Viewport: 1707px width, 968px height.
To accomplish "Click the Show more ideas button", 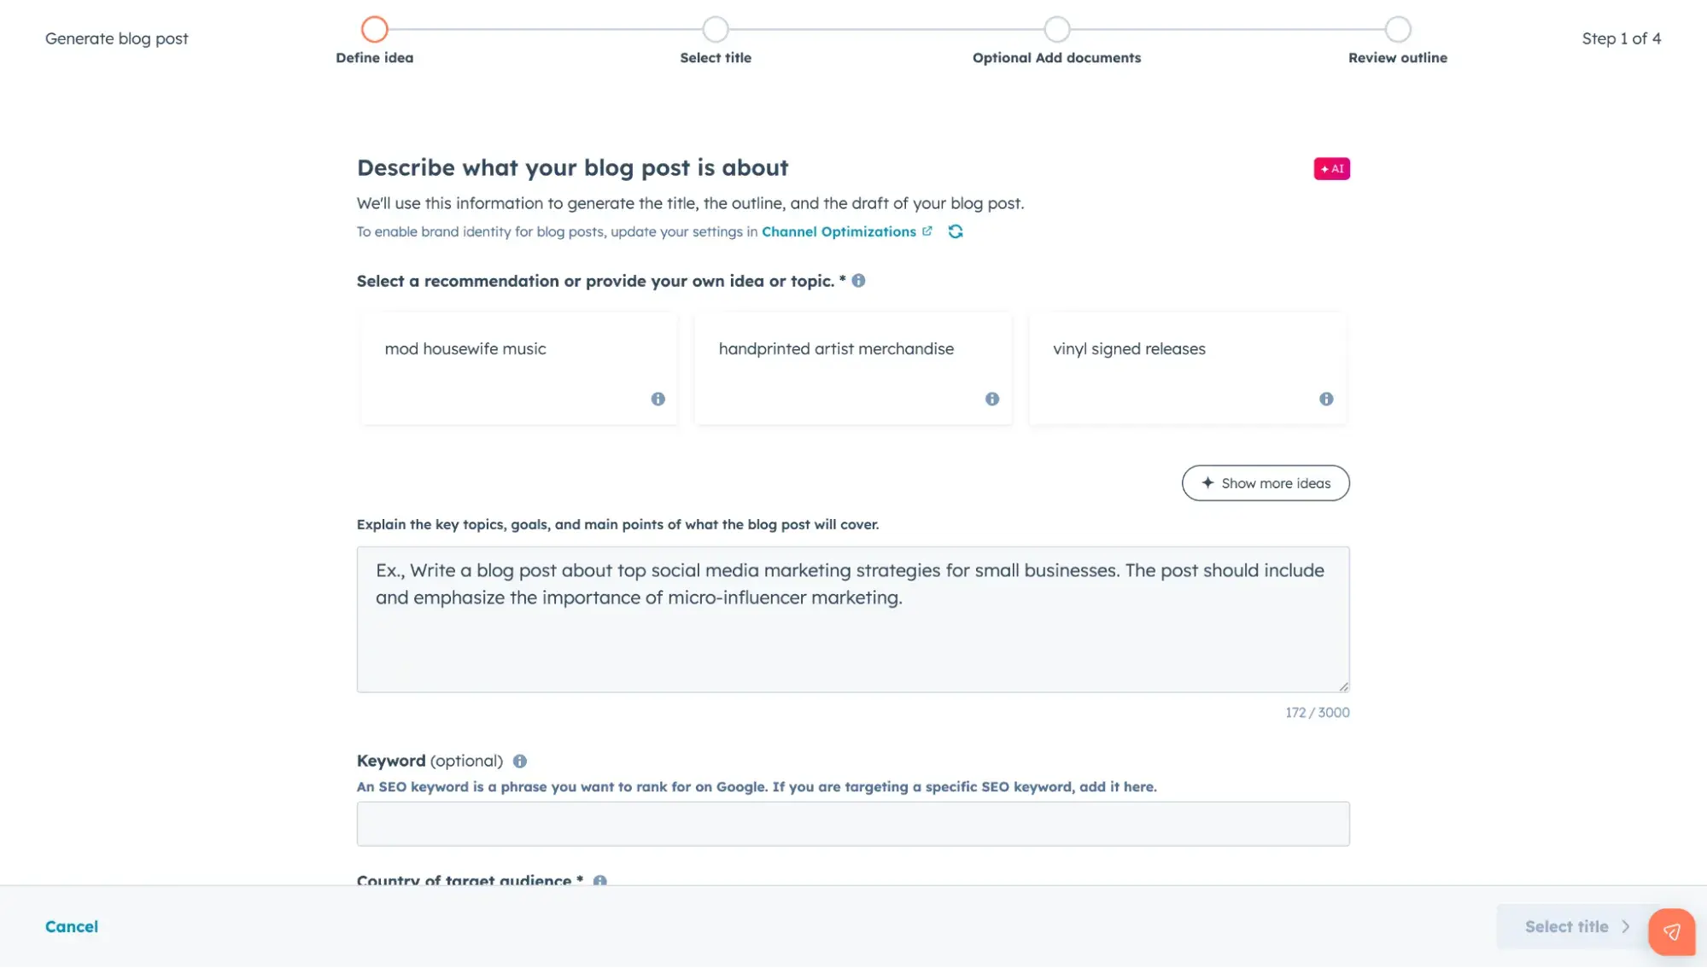I will coord(1265,482).
